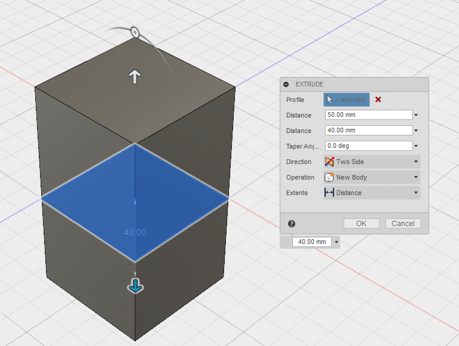This screenshot has width=459, height=346.
Task: Click the 50.00 mm Distance field
Action: [369, 115]
